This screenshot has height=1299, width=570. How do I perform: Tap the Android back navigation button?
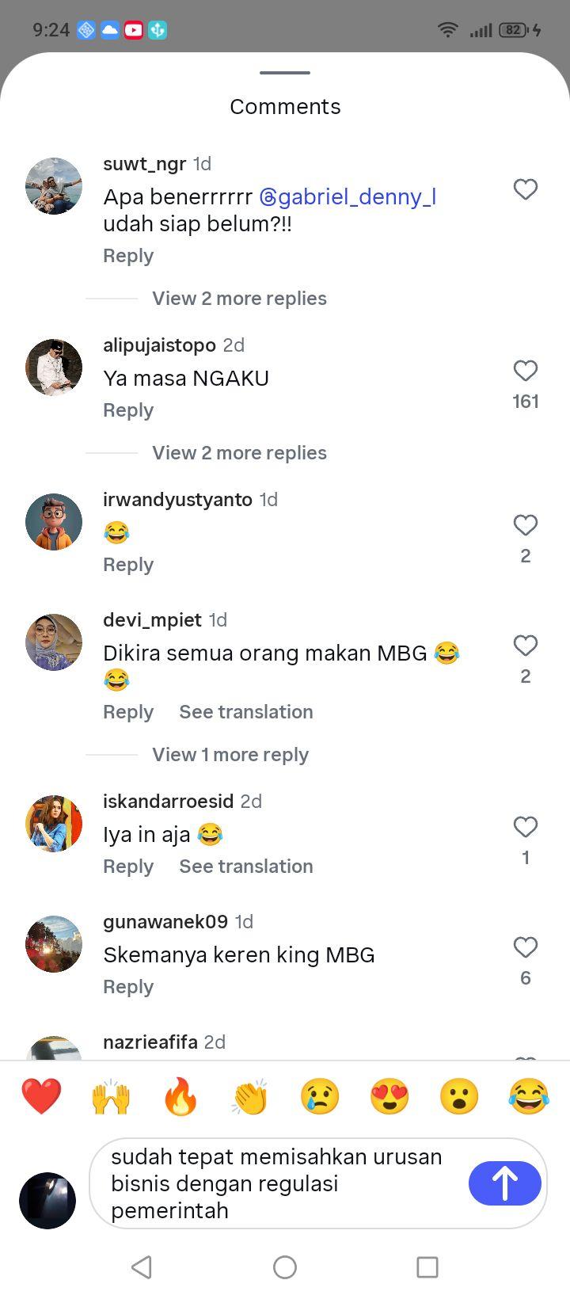(x=142, y=1267)
